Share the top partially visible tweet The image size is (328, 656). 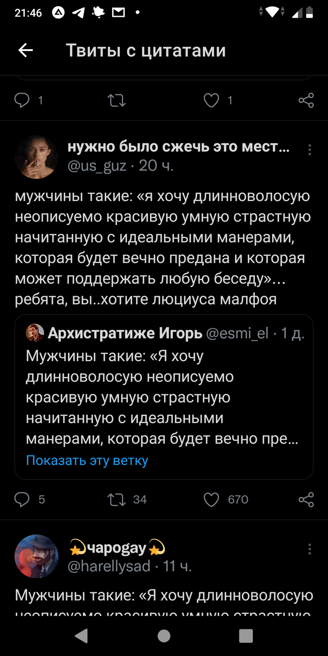(306, 100)
